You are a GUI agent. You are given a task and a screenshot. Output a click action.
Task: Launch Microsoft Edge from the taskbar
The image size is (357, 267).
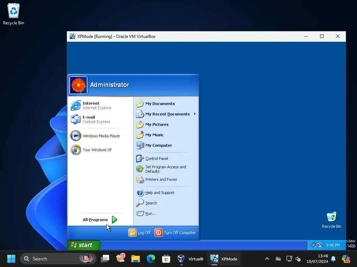coord(151,259)
